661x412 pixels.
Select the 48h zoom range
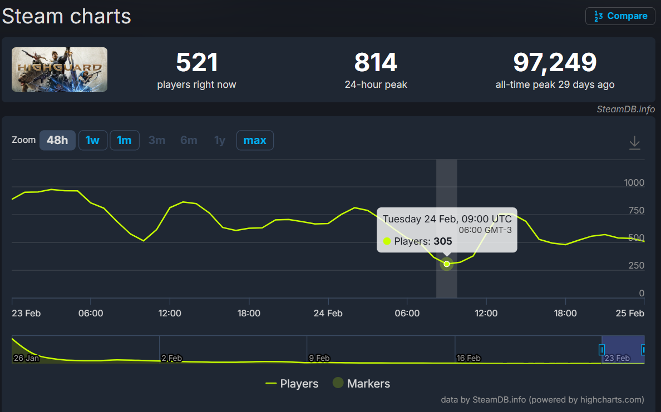point(57,140)
